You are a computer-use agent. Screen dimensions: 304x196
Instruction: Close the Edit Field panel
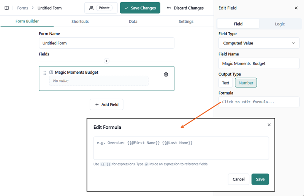tap(296, 8)
